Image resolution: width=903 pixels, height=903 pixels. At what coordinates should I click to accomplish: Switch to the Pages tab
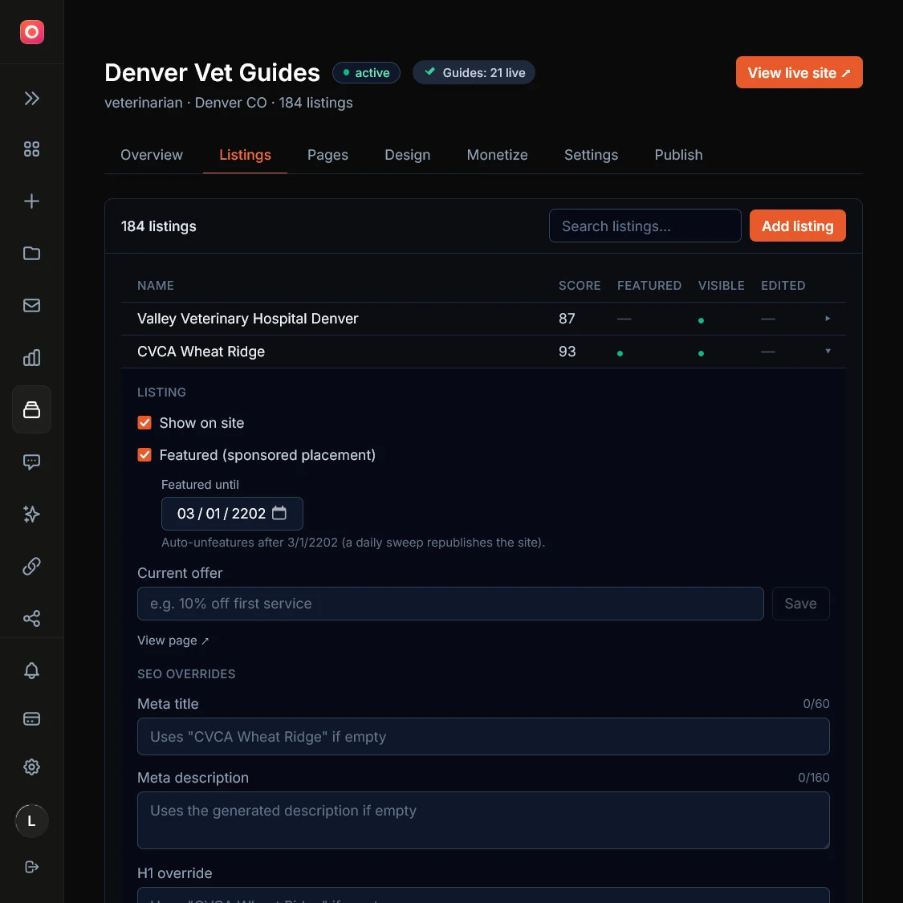tap(327, 155)
